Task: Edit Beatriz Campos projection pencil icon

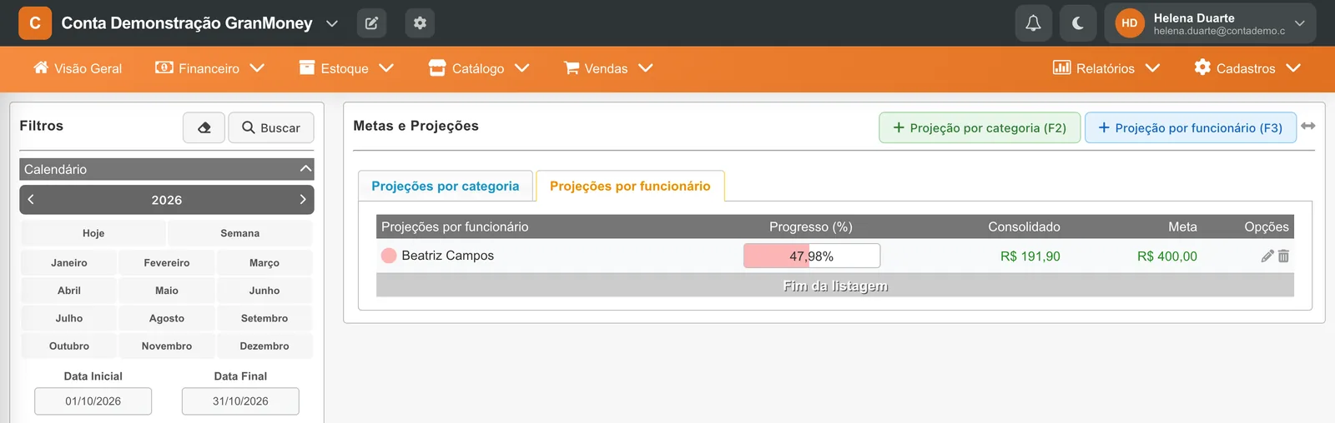Action: (1267, 256)
